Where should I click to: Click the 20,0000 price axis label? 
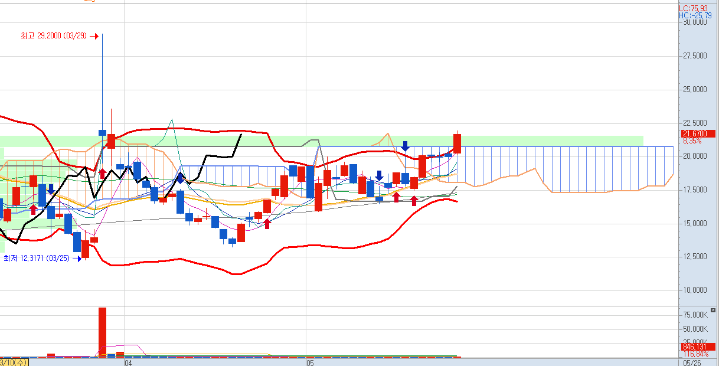(x=694, y=156)
